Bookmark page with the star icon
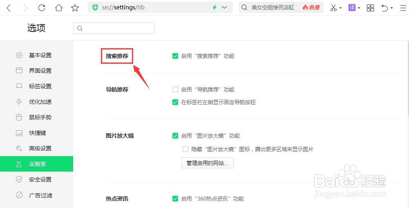This screenshot has width=409, height=208. 75,8
